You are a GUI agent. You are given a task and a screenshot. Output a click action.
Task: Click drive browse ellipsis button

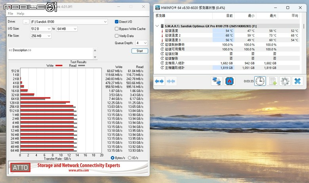26,22
